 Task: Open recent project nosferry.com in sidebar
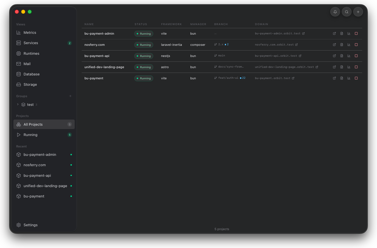[x=44, y=165]
